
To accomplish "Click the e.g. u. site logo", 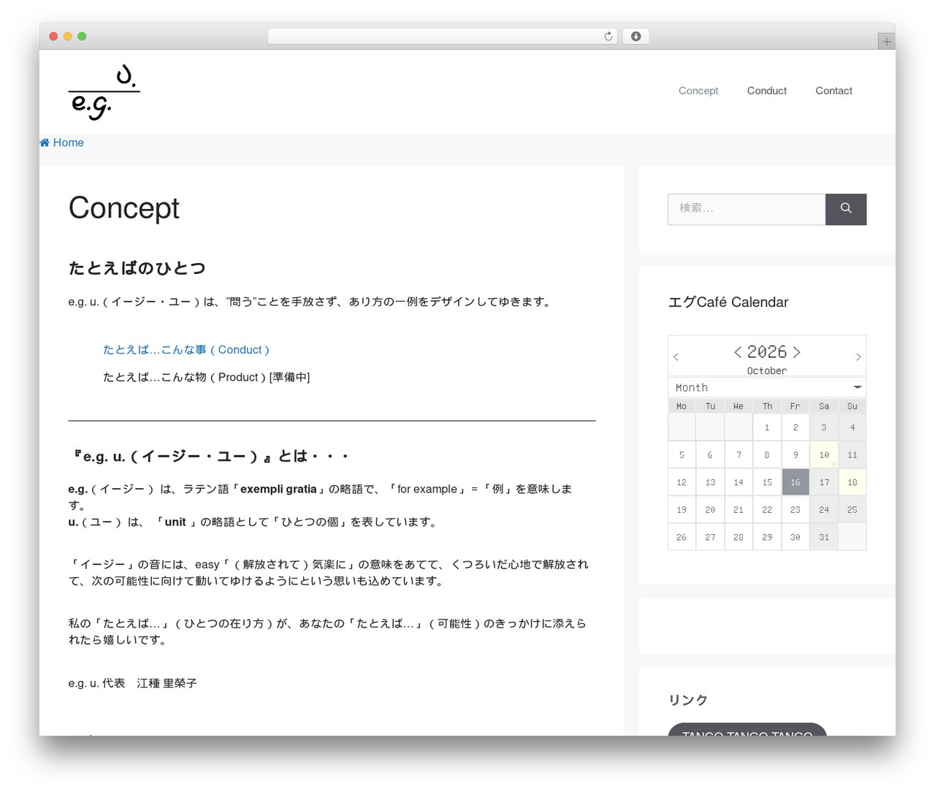I will pyautogui.click(x=104, y=91).
